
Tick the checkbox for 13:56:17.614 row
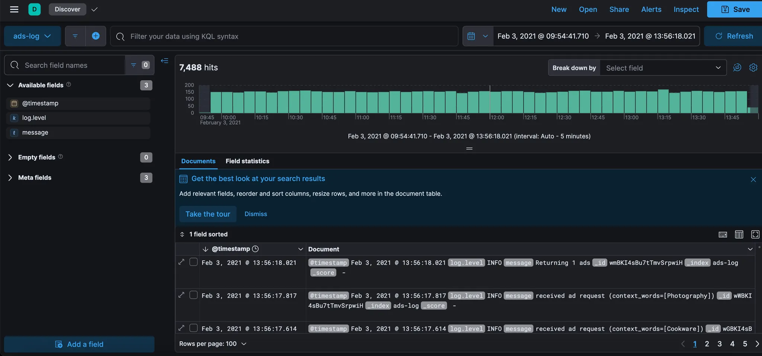(x=193, y=328)
